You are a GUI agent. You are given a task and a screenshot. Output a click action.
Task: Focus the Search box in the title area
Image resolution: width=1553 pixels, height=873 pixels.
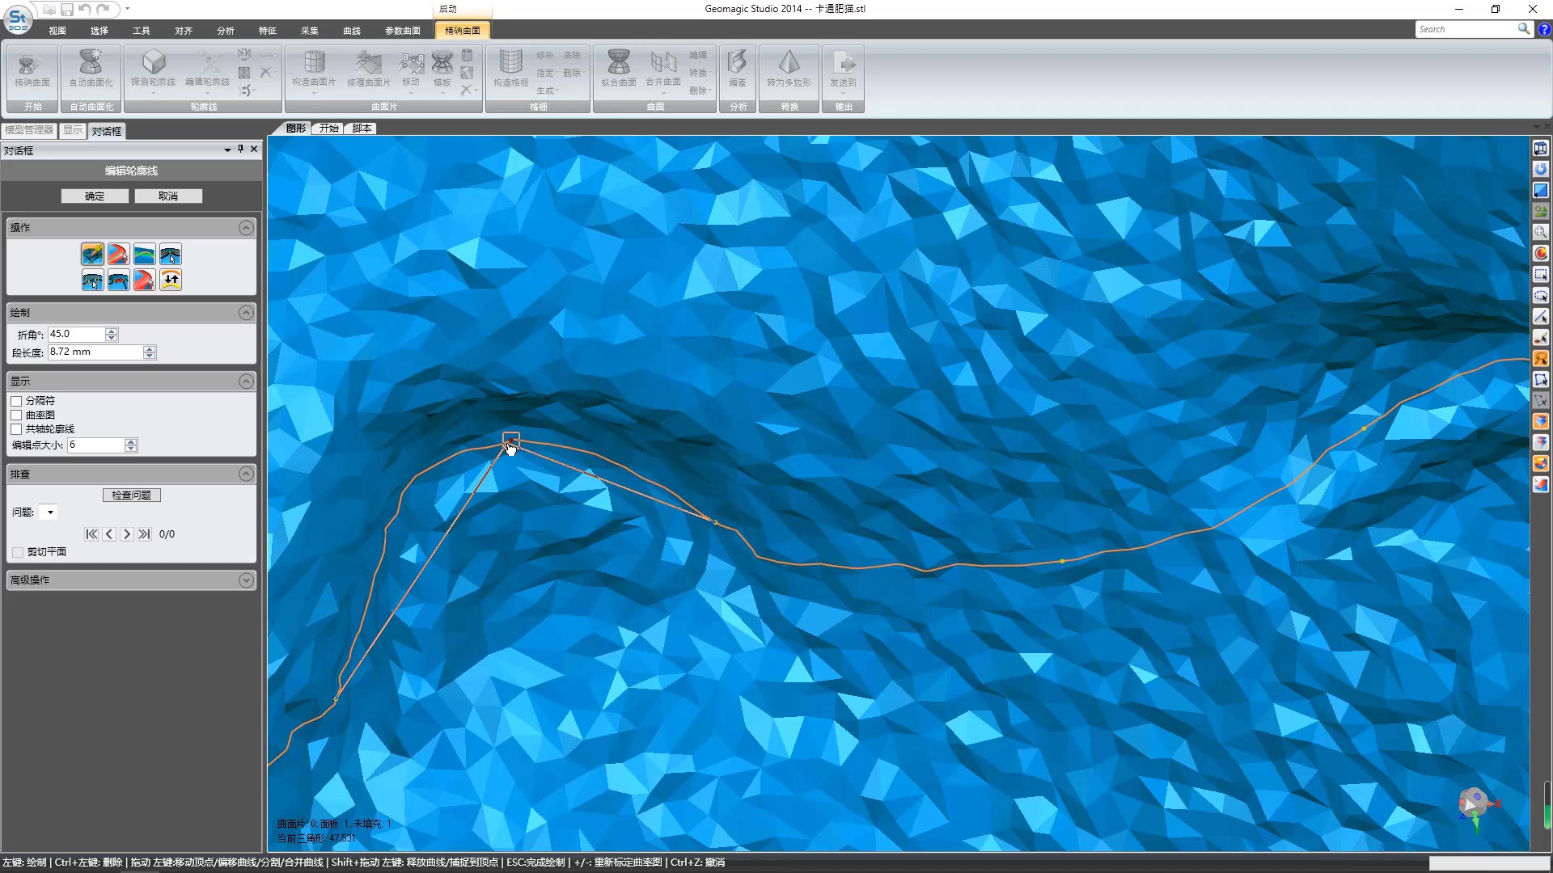[1466, 29]
